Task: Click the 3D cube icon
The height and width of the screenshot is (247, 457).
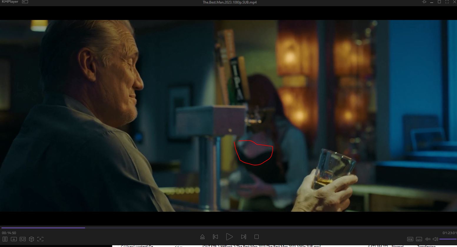Action: [31, 239]
